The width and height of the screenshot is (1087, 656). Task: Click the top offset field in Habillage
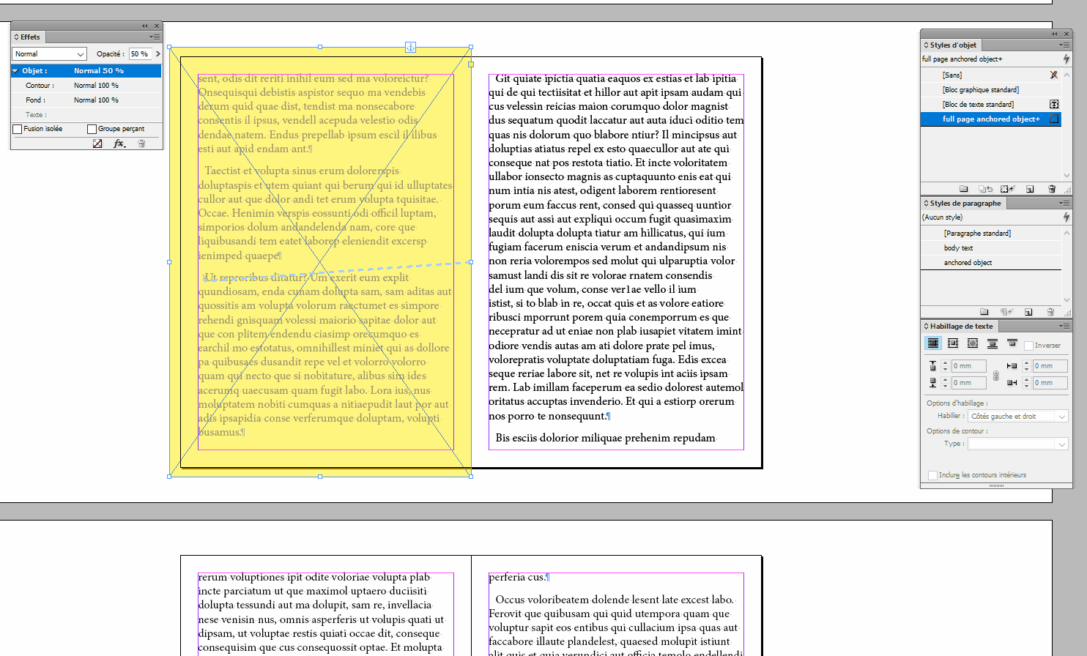click(x=968, y=366)
